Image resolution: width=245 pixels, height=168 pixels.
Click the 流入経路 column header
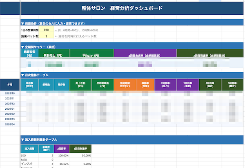(x=29, y=149)
